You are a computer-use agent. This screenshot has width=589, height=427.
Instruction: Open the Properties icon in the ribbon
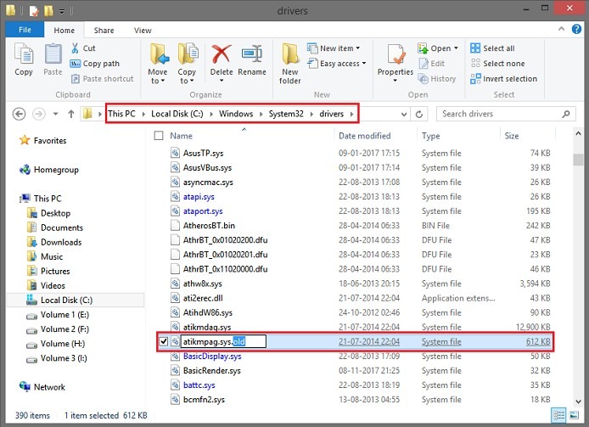[395, 58]
